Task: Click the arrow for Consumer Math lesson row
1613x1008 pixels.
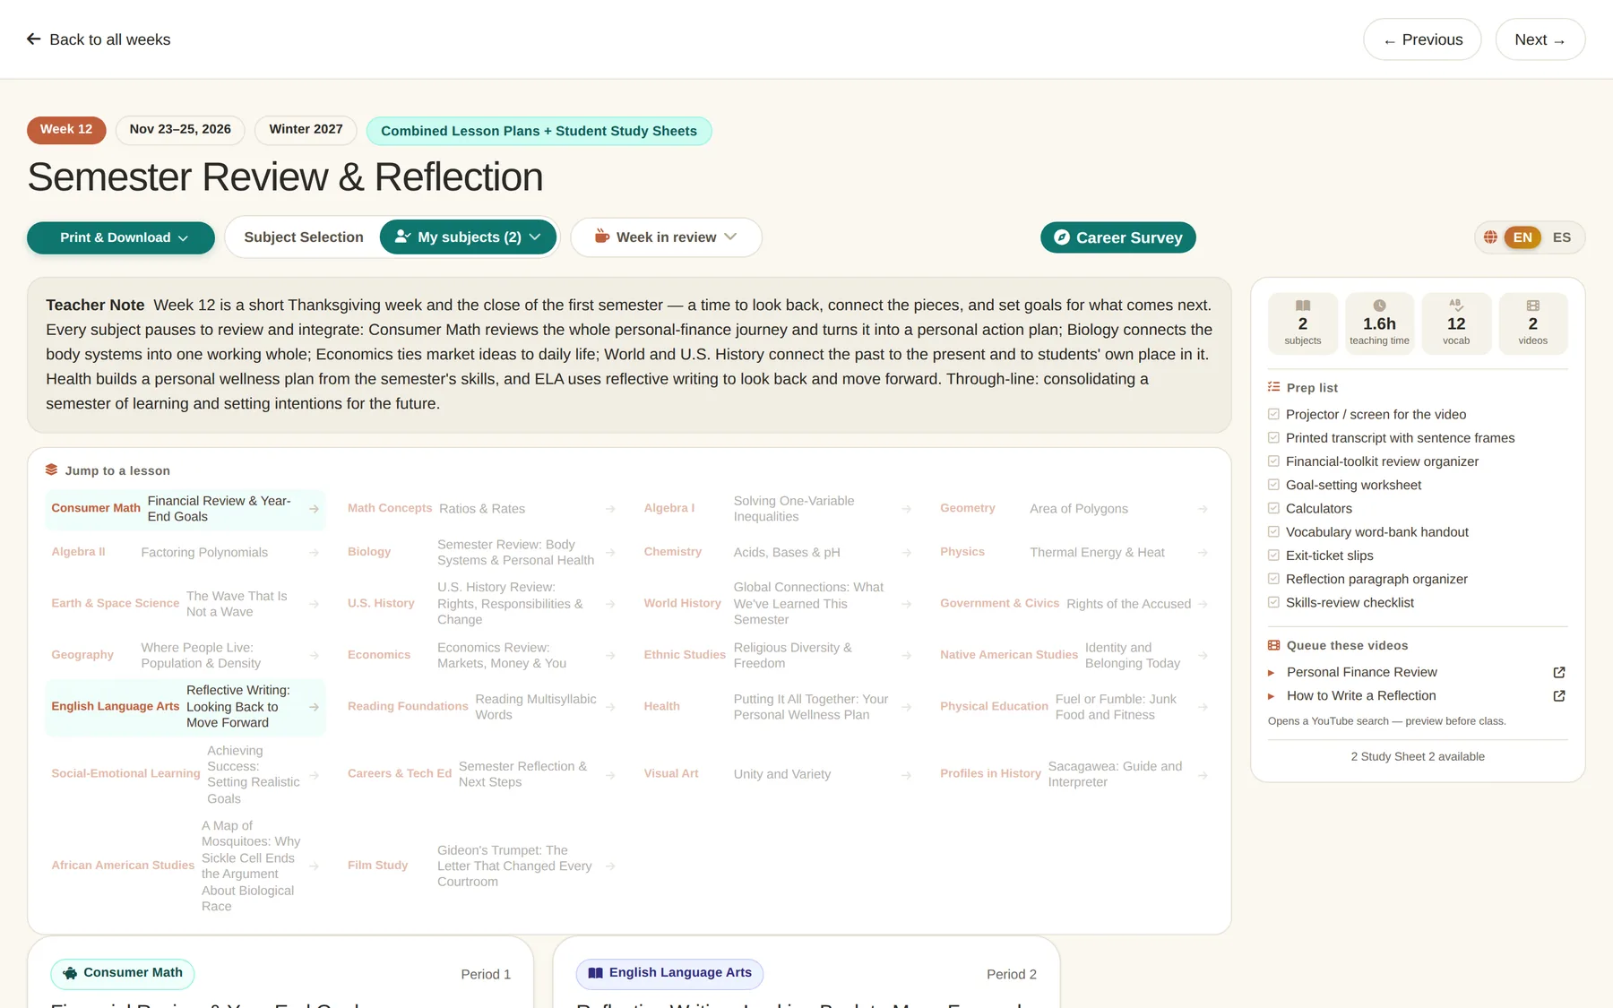Action: click(x=314, y=509)
